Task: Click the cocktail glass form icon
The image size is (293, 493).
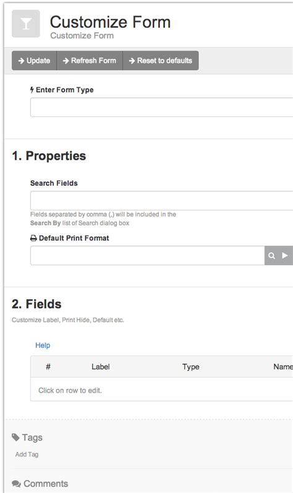Action: 26,24
